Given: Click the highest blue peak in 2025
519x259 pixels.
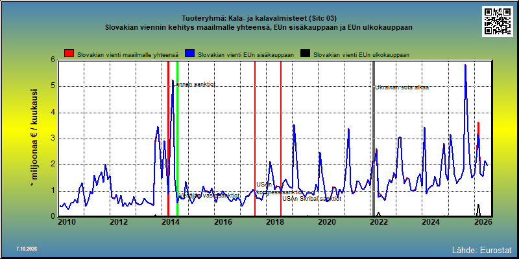Looking at the screenshot, I should point(465,65).
